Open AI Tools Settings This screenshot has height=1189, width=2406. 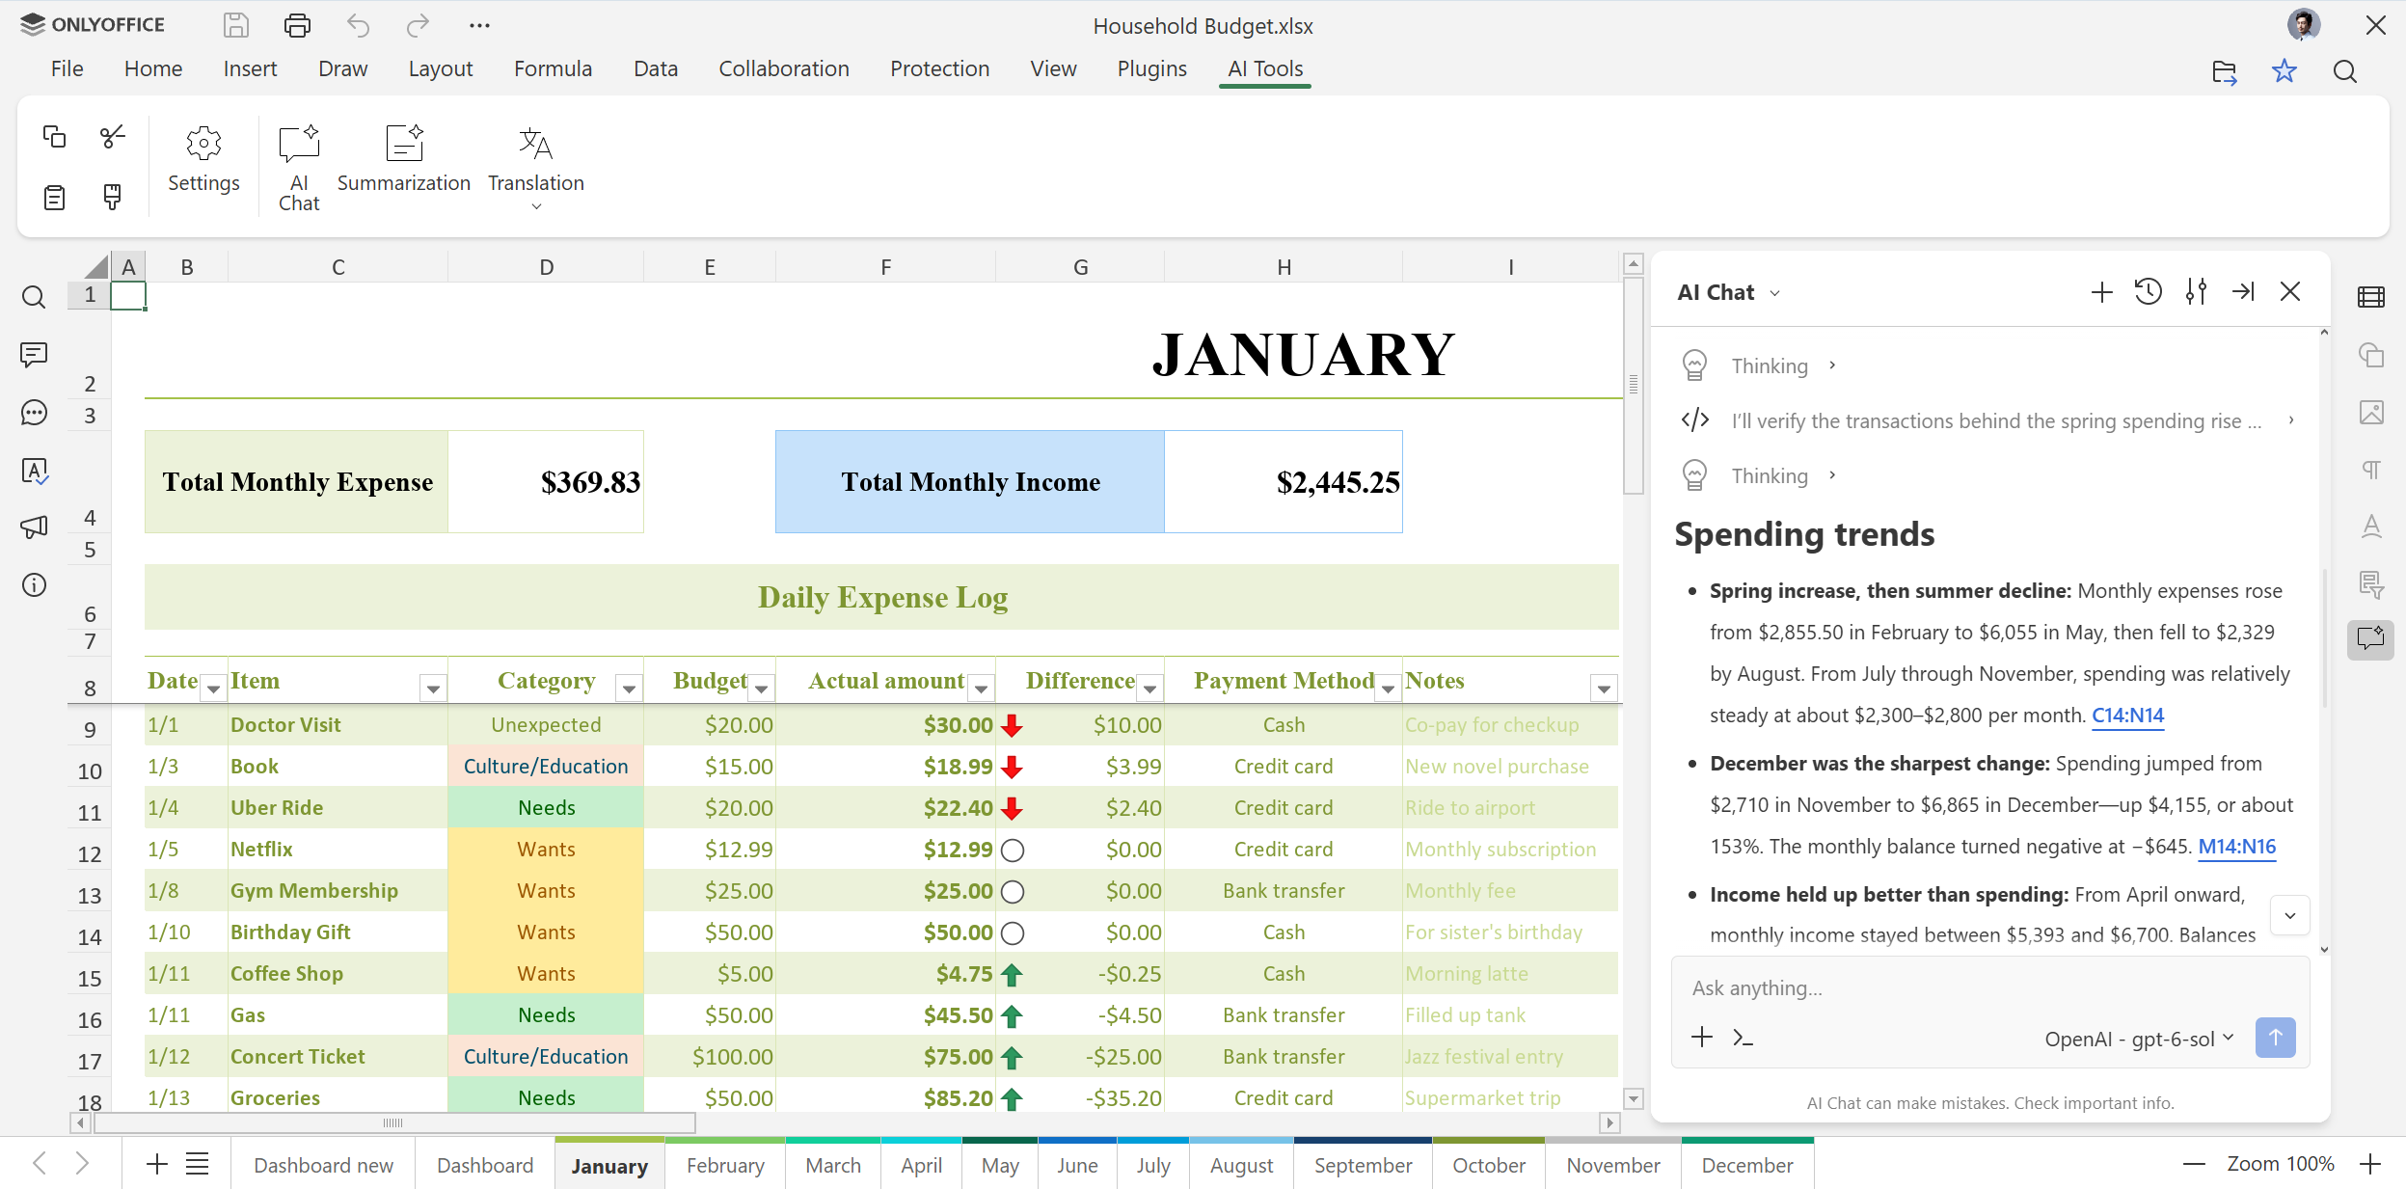[203, 159]
